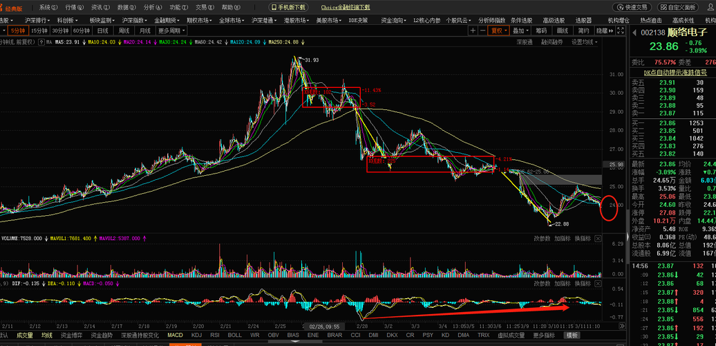Click the zoom in plus icon
Viewport: 716px width, 346px height.
473,30
